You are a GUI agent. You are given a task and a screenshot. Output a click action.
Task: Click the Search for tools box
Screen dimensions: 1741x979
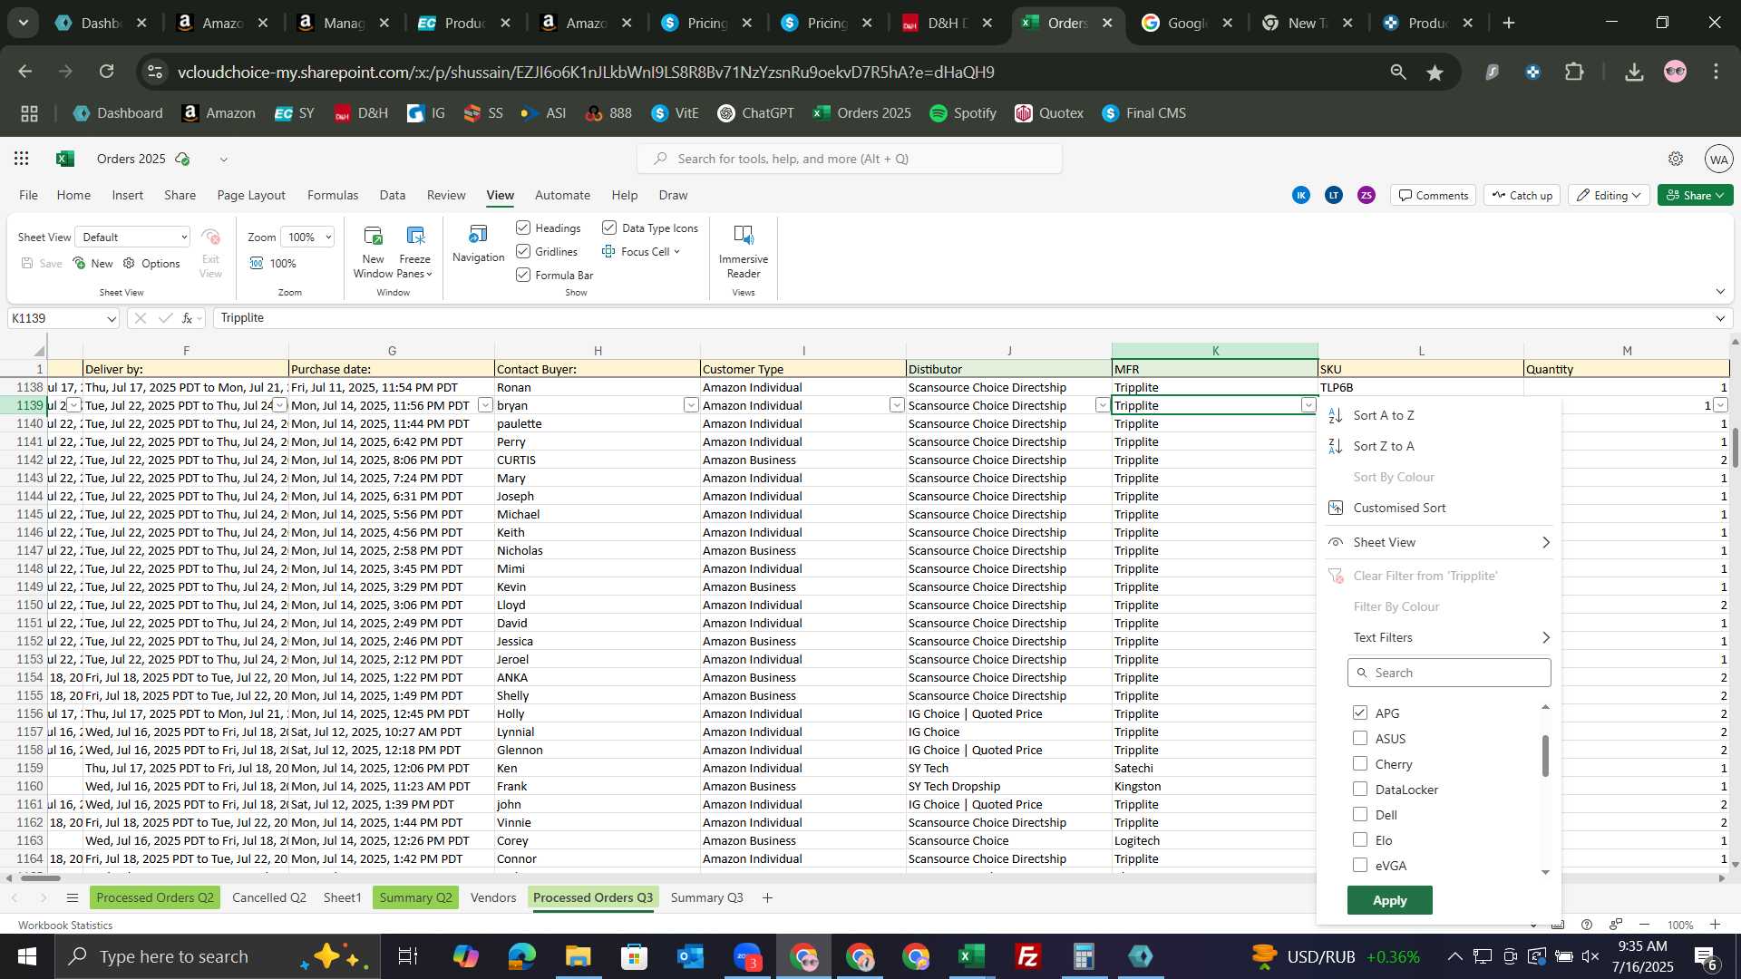pos(850,159)
